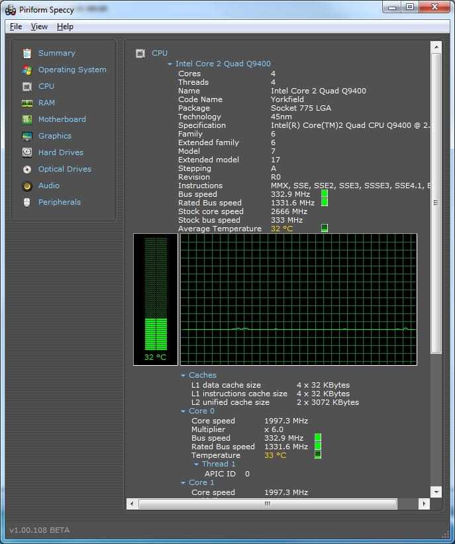This screenshot has width=455, height=544.
Task: Select the CPU link in sidebar
Action: pyautogui.click(x=46, y=86)
